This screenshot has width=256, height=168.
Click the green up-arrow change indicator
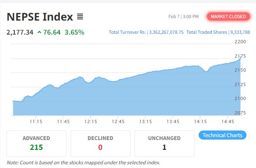(x=39, y=32)
